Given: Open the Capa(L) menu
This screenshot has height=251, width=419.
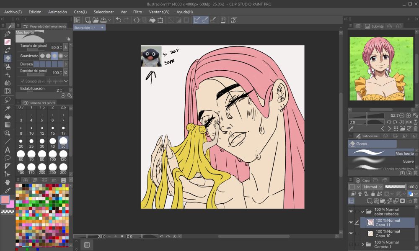Looking at the screenshot, I should click(80, 12).
